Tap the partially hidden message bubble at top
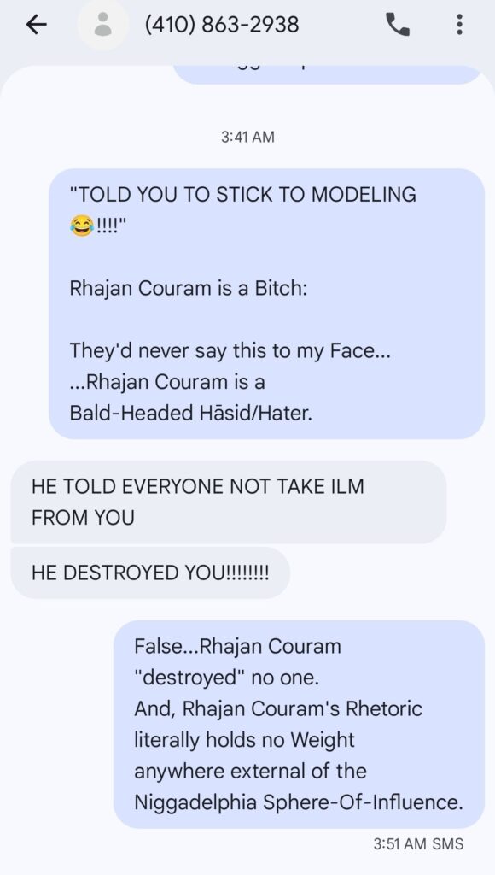 pyautogui.click(x=328, y=74)
